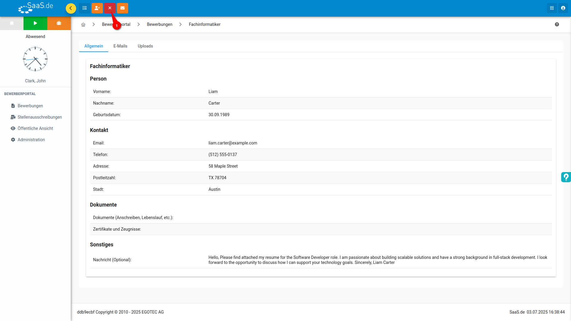The height and width of the screenshot is (321, 571).
Task: Click the orange envelope email icon
Action: (x=123, y=8)
